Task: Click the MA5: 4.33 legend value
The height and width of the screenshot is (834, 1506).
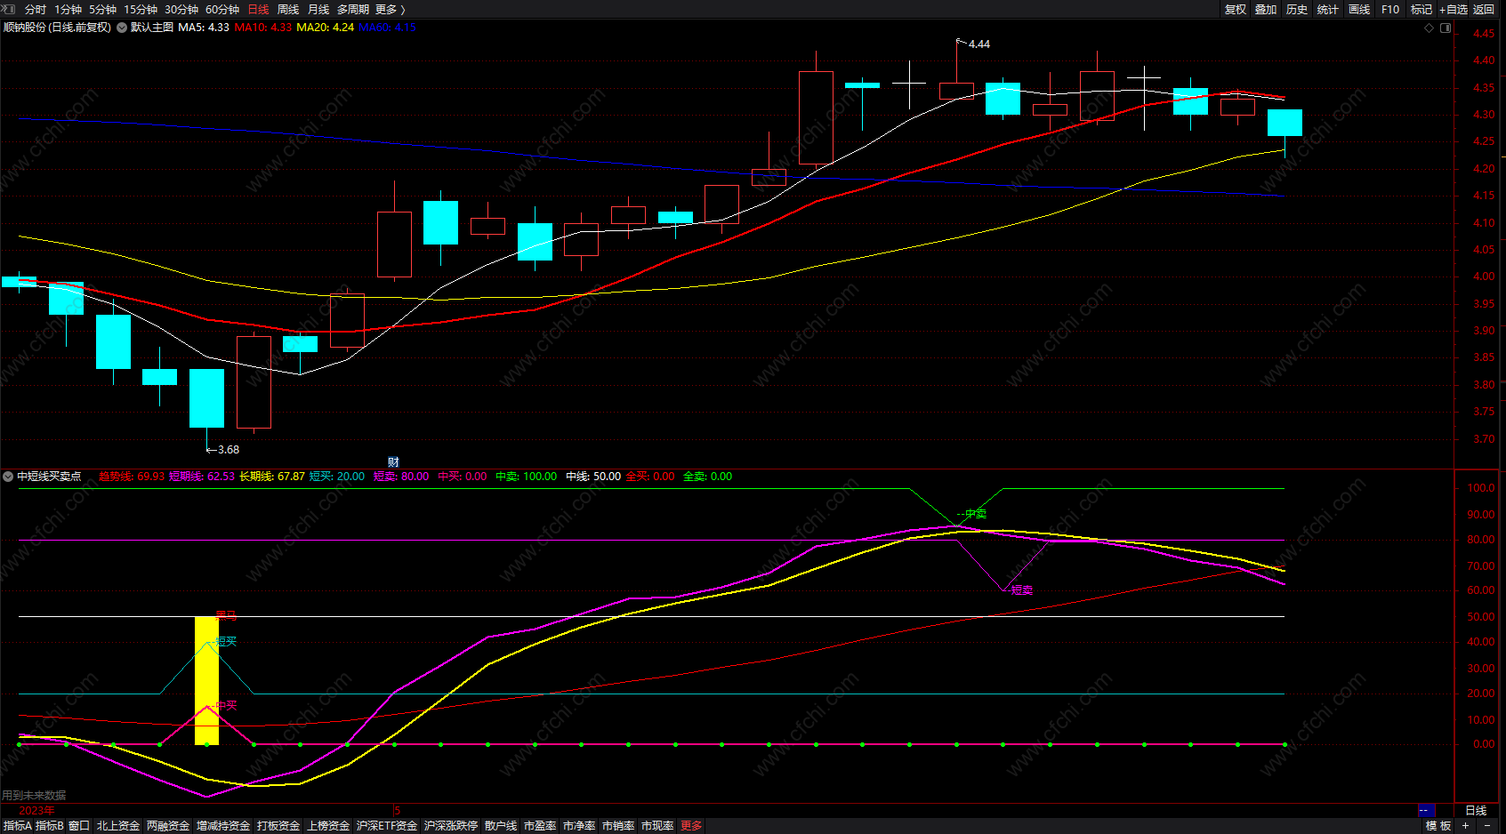Action: click(x=204, y=28)
